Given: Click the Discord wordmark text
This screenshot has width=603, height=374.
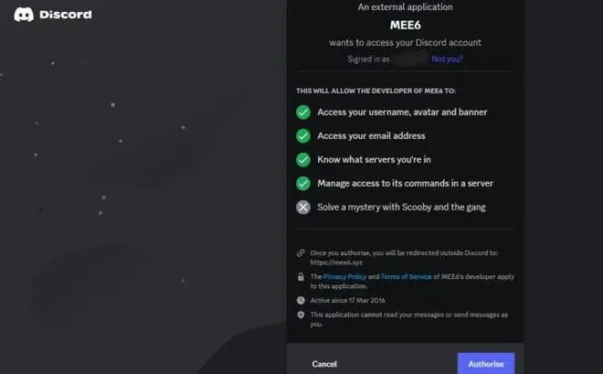Looking at the screenshot, I should click(66, 15).
